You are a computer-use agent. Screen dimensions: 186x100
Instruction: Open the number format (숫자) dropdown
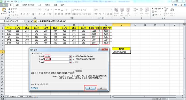coord(111,10)
